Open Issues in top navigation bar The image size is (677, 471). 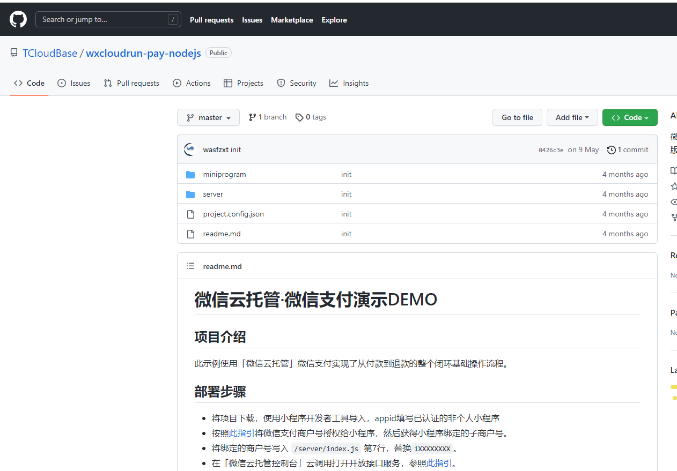pos(252,20)
